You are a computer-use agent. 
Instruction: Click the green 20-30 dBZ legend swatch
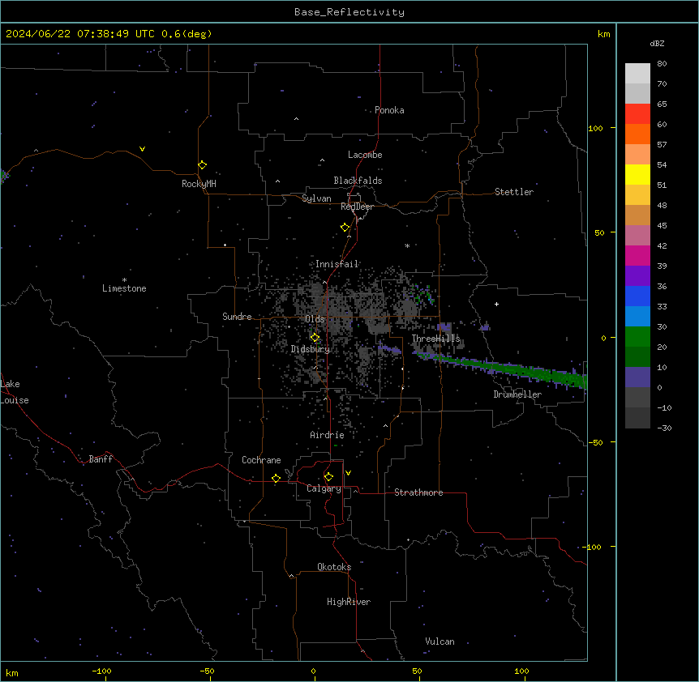point(637,337)
